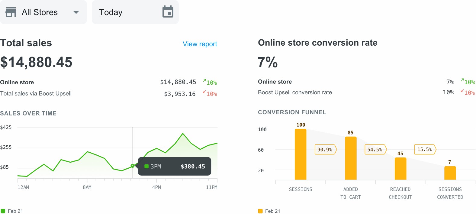Viewport: 476px width, 214px height.
Task: Click the store icon beside All Stores
Action: (11, 12)
